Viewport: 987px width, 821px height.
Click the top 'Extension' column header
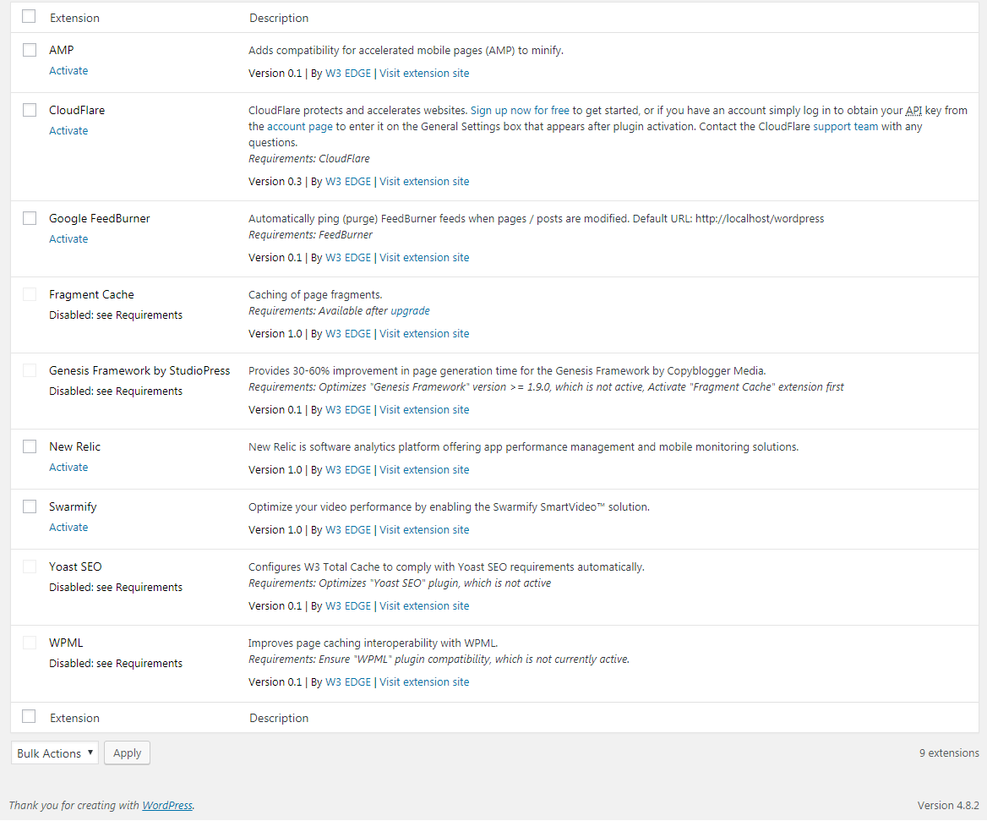coord(75,19)
